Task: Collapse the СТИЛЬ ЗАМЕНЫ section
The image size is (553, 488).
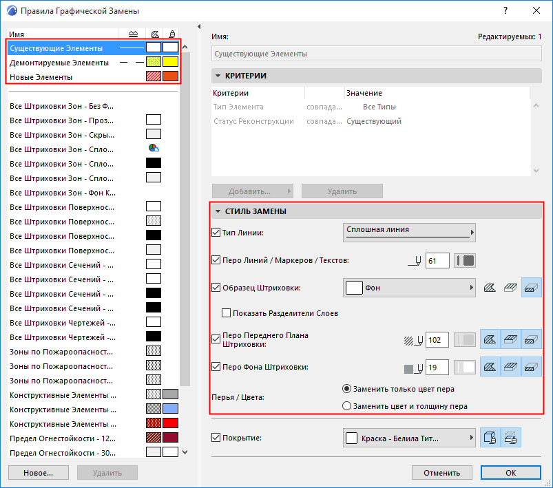Action: pyautogui.click(x=218, y=211)
